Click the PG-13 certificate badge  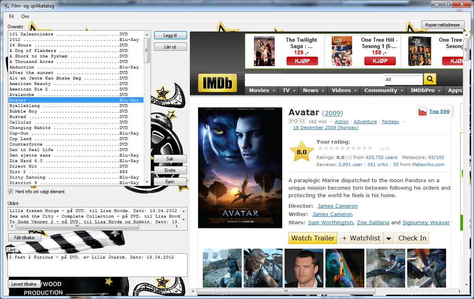297,121
